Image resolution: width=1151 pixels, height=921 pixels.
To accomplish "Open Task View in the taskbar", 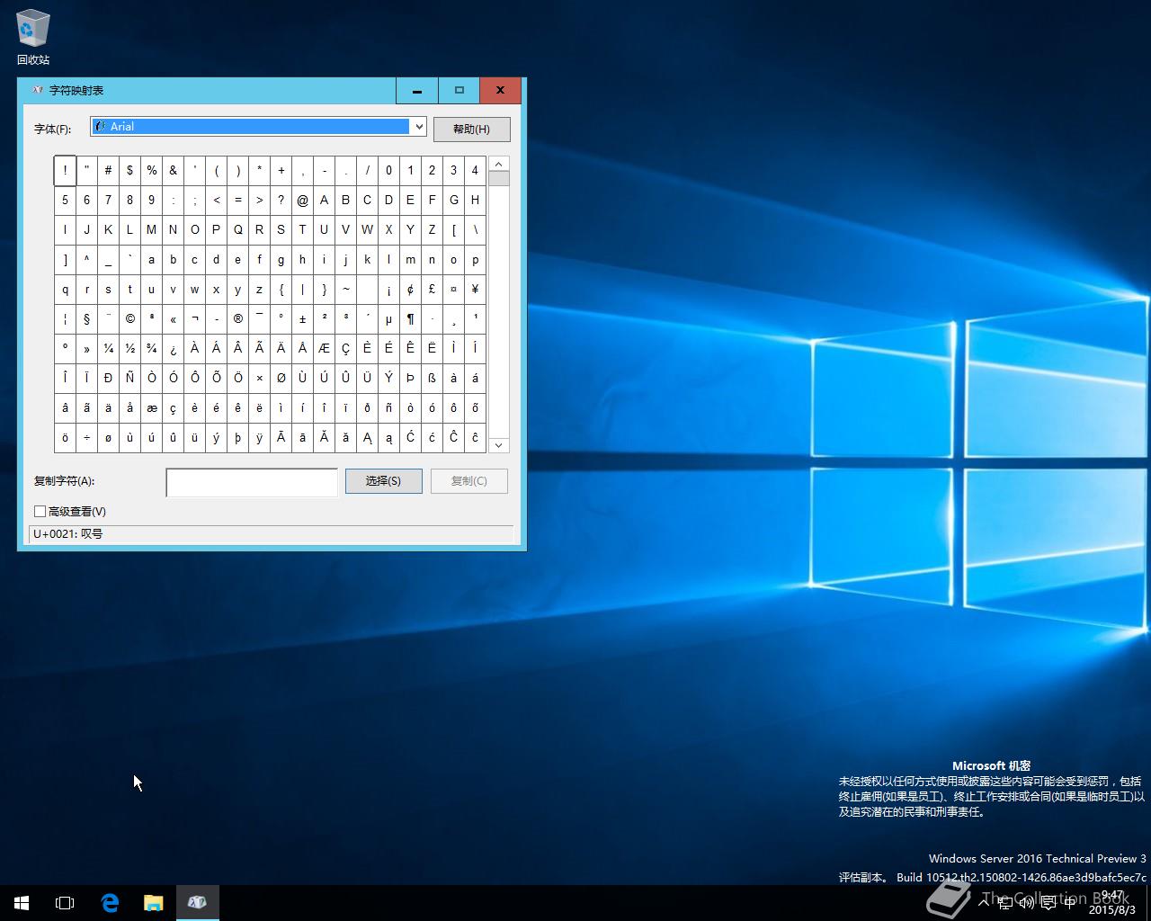I will click(x=65, y=902).
